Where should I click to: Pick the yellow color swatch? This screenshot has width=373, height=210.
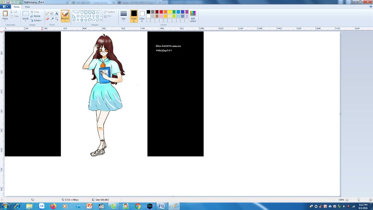pyautogui.click(x=170, y=12)
